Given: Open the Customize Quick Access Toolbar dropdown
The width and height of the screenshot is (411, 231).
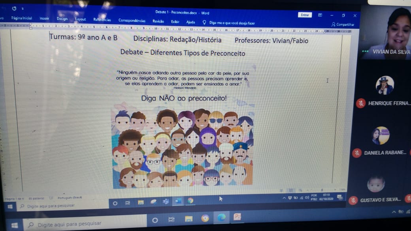Looking at the screenshot, I should 23,9.
